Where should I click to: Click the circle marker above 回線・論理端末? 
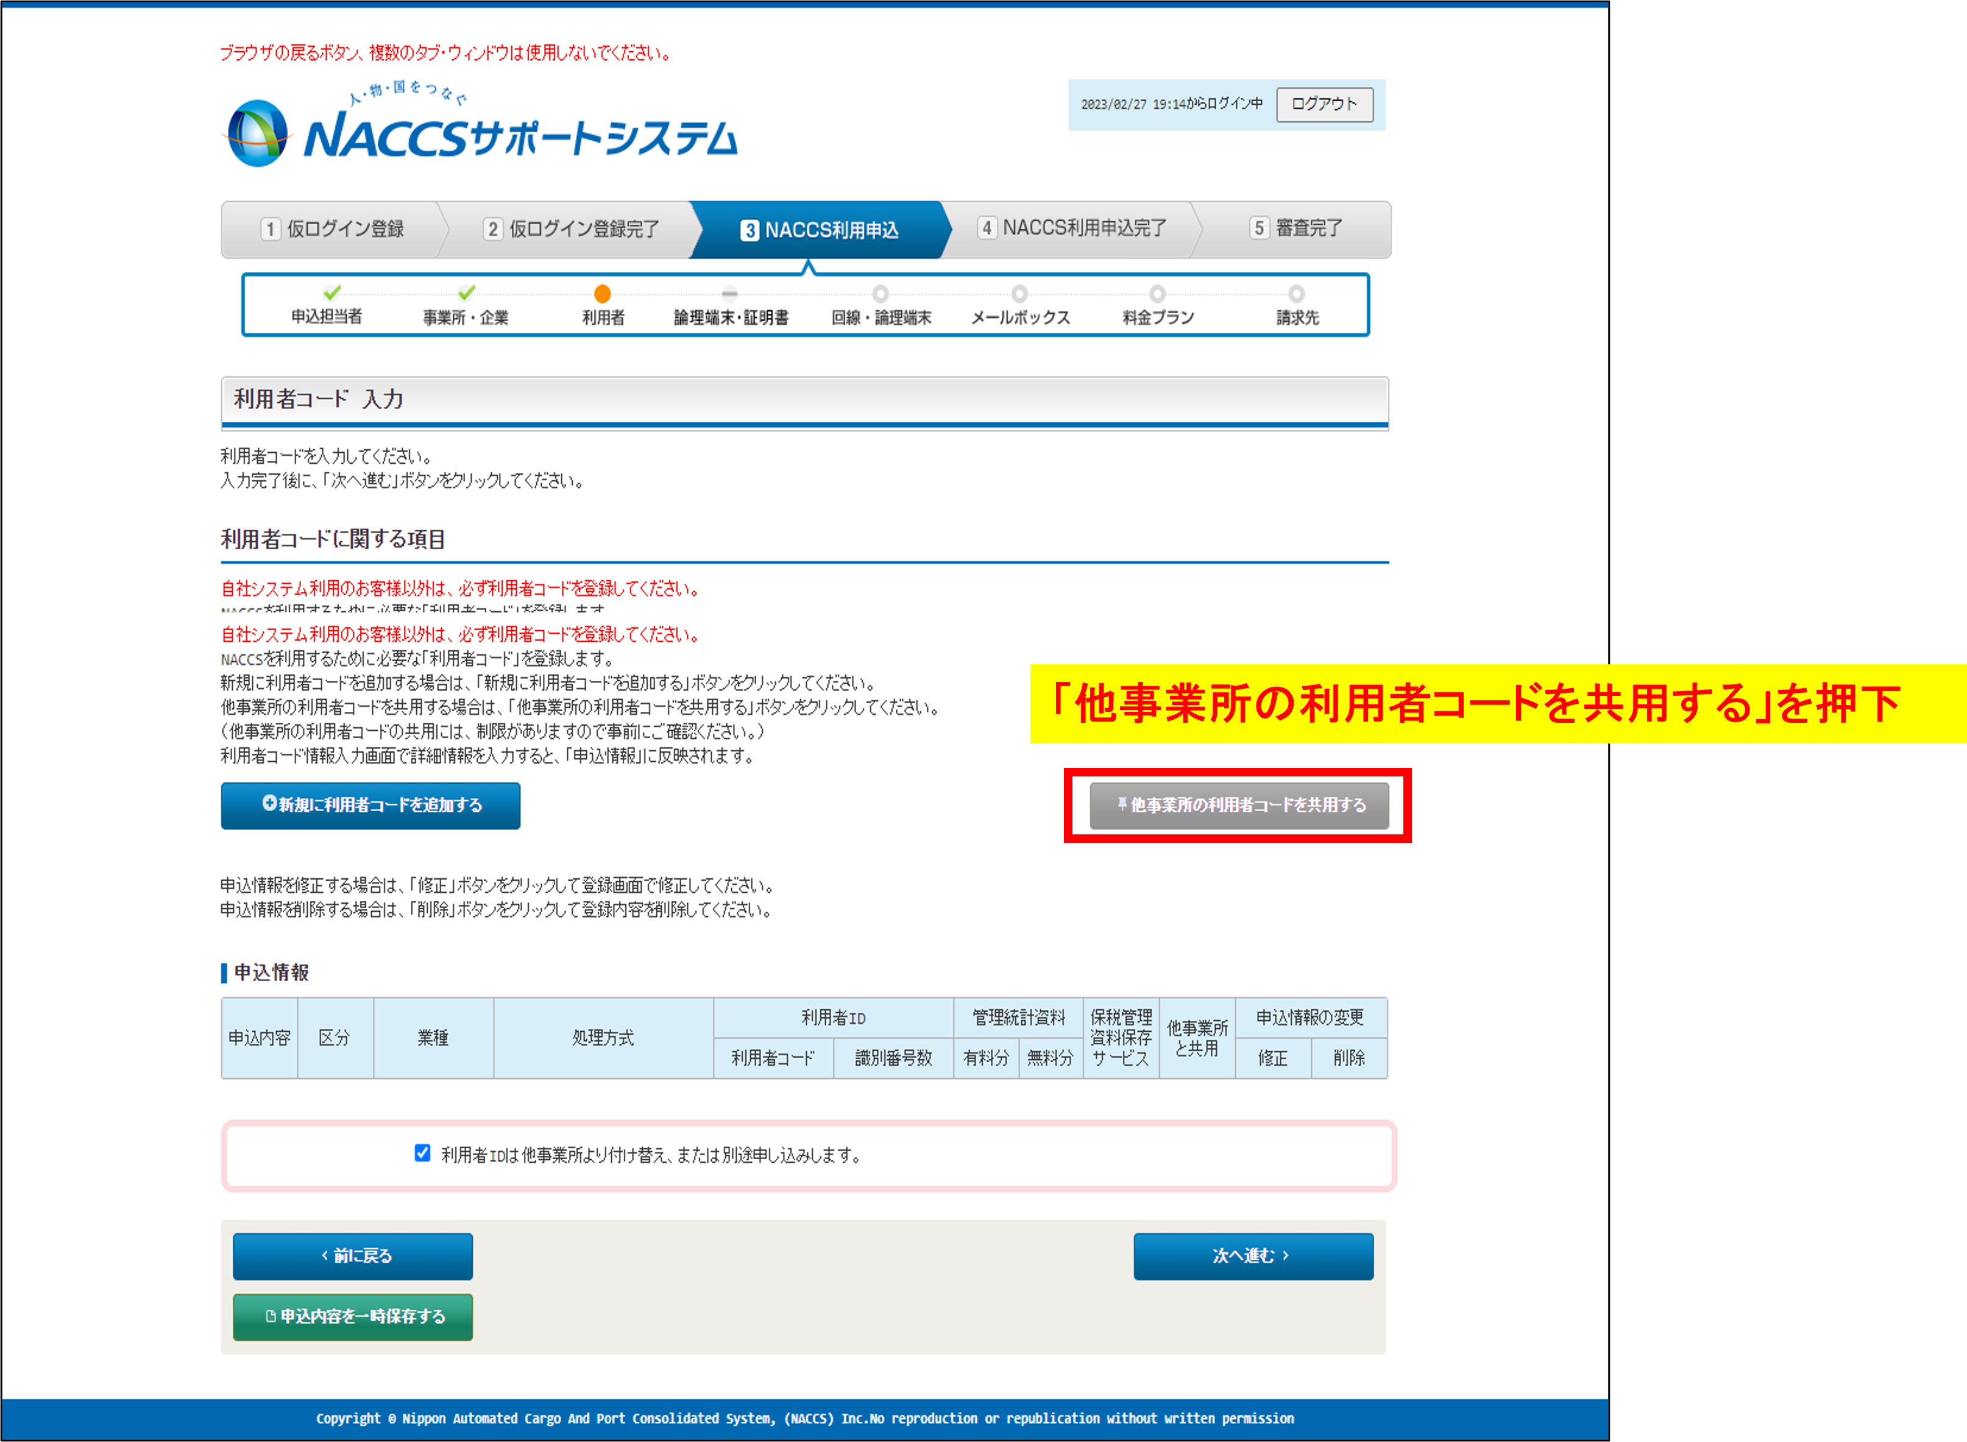click(x=881, y=294)
